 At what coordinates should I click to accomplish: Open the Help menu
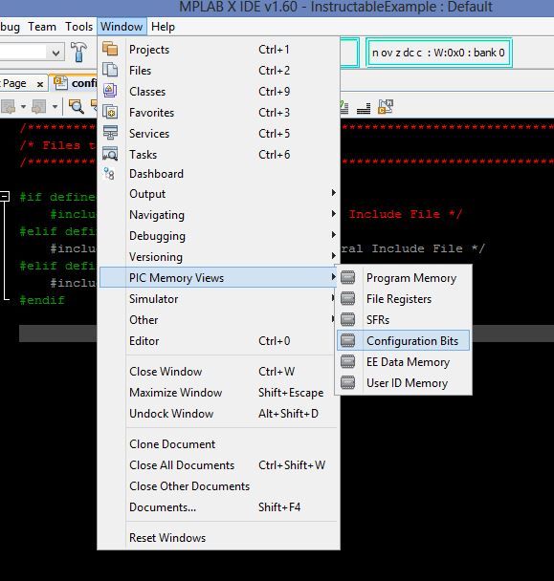tap(163, 27)
